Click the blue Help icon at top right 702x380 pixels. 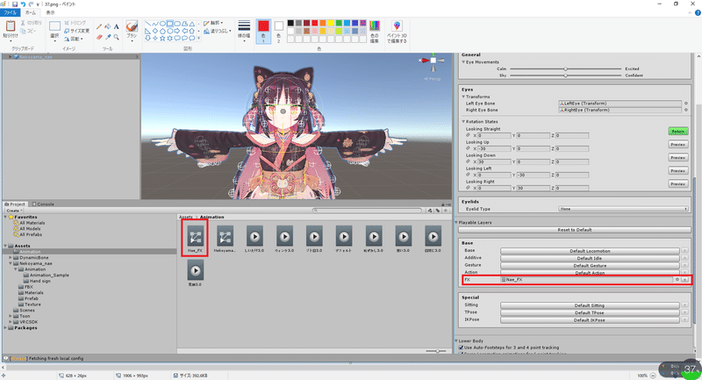click(698, 12)
